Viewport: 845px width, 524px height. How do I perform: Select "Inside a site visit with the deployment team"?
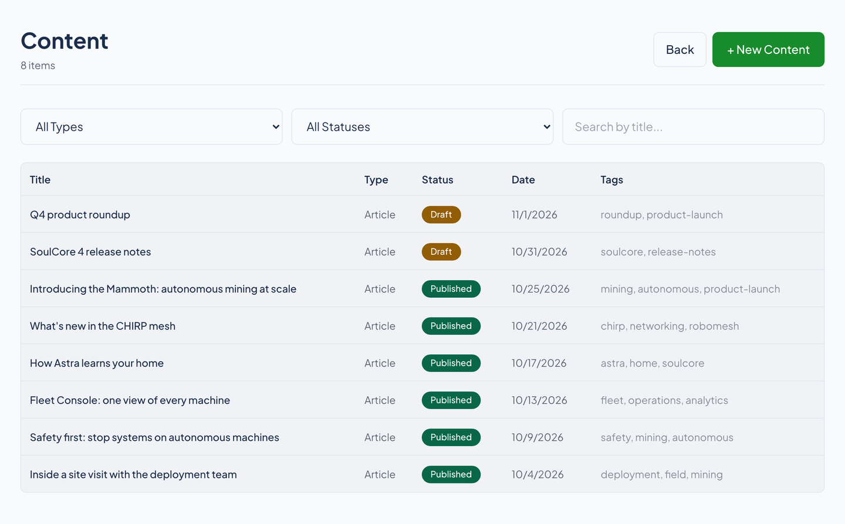133,474
